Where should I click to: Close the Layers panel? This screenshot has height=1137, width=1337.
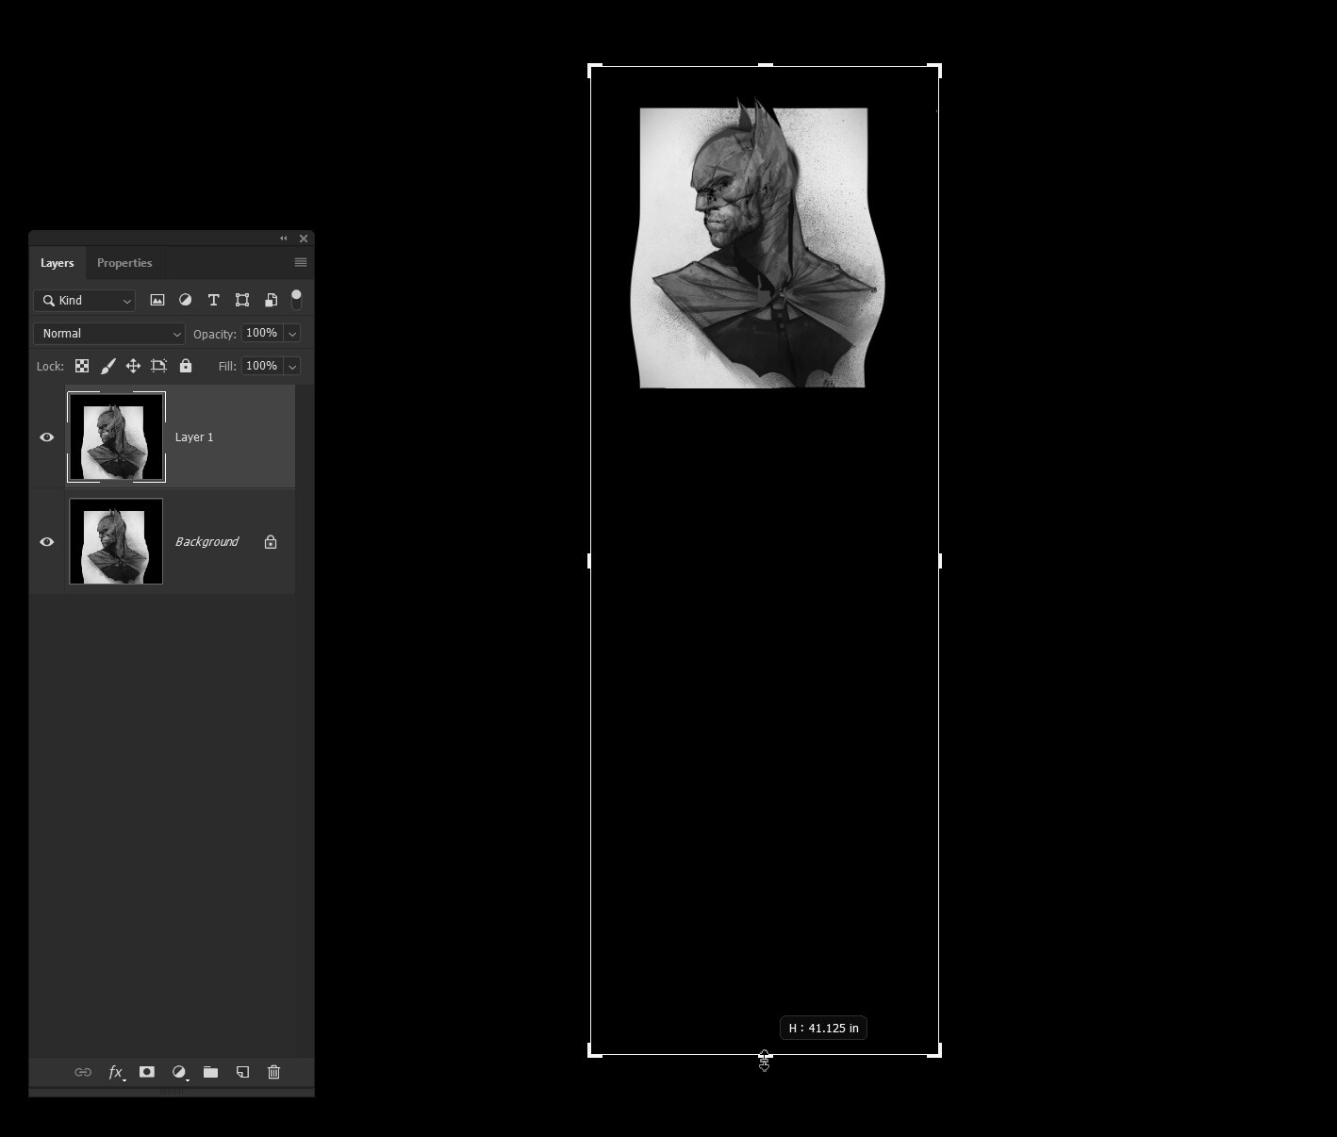(x=304, y=239)
